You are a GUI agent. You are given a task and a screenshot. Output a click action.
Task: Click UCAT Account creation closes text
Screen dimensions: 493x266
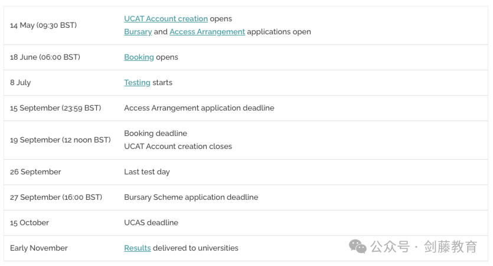(x=178, y=147)
